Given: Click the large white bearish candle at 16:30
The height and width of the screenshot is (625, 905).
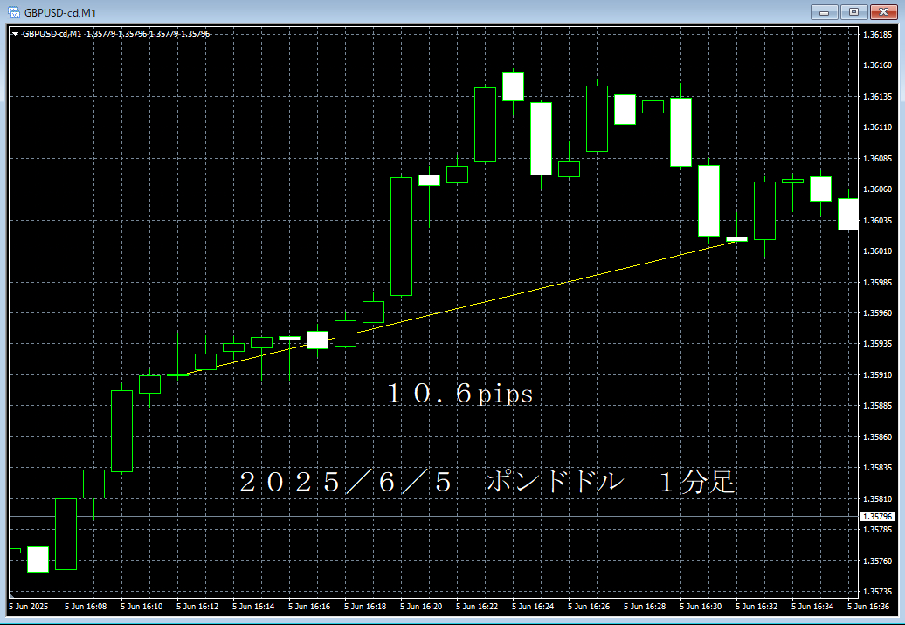Looking at the screenshot, I should click(708, 201).
